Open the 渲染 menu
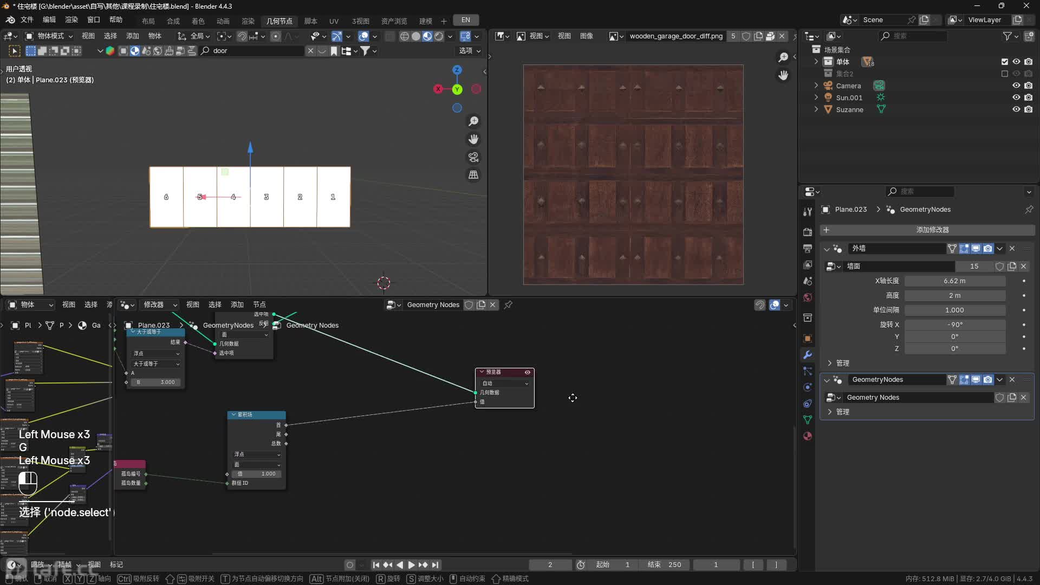 coord(71,20)
